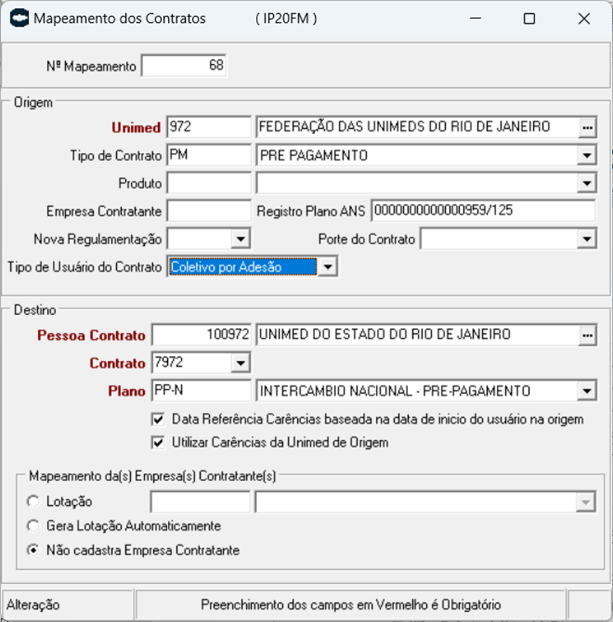Maximize the Mapeamento dos Contratos window
Screen dimensions: 613x622
pos(529,18)
